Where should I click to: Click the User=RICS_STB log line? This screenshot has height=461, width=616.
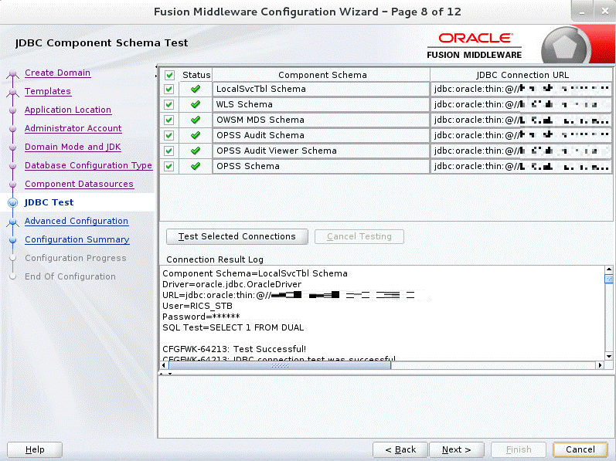[x=197, y=306]
